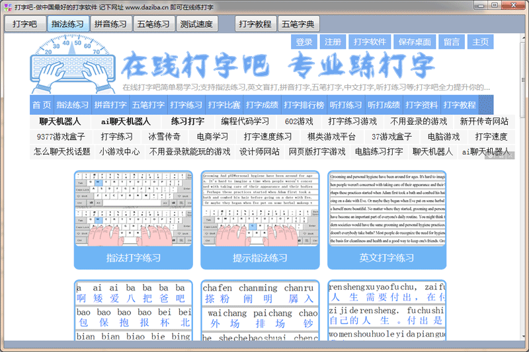Click the keyboard speedometer site logo
The height and width of the screenshot is (352, 529).
[x=73, y=64]
